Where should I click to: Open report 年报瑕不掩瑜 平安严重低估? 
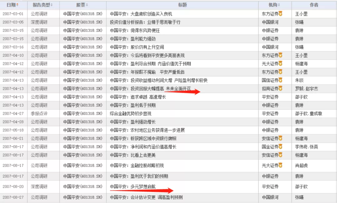point(157,72)
